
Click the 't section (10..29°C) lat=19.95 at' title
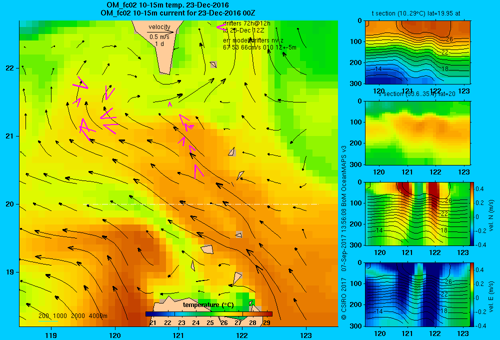pyautogui.click(x=416, y=13)
